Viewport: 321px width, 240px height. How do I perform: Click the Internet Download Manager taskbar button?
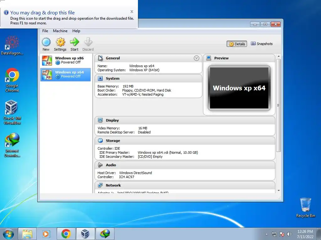coord(105,234)
